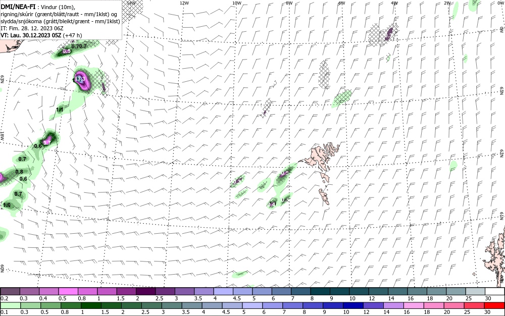This screenshot has width=505, height=316.
Task: Click the hatched green patch near 6W, 63N
Action: tap(342, 98)
